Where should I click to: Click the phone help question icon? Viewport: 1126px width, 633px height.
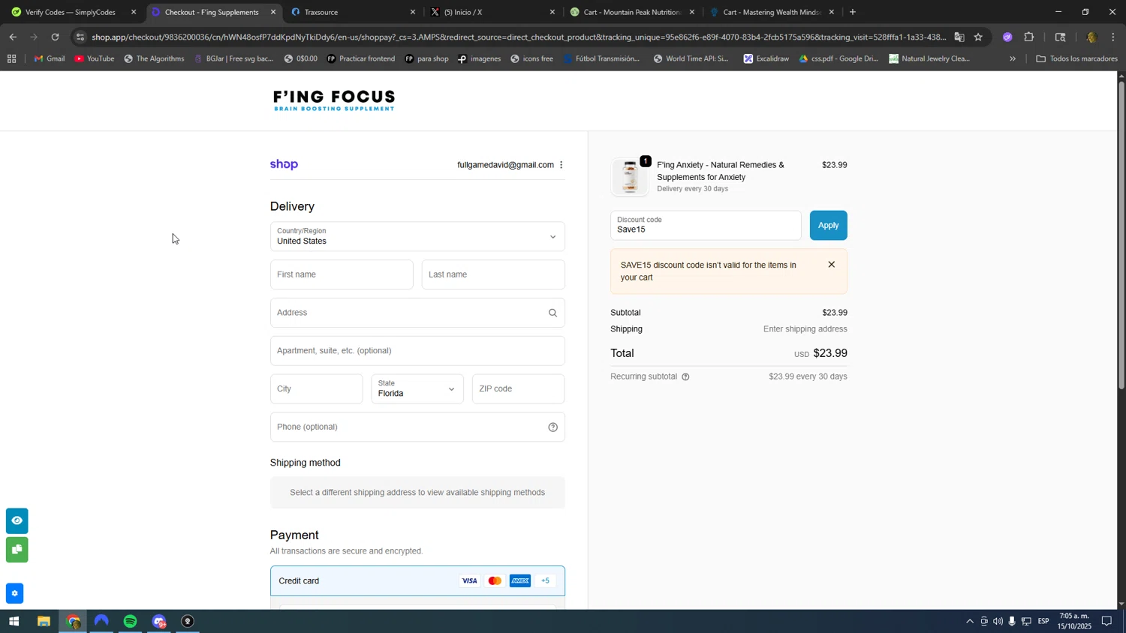[x=552, y=427]
